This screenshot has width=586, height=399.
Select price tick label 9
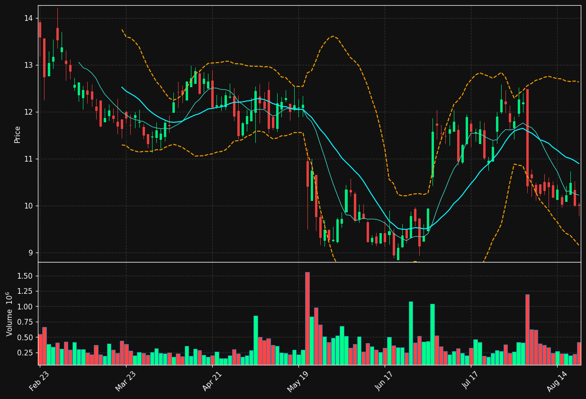(x=31, y=253)
